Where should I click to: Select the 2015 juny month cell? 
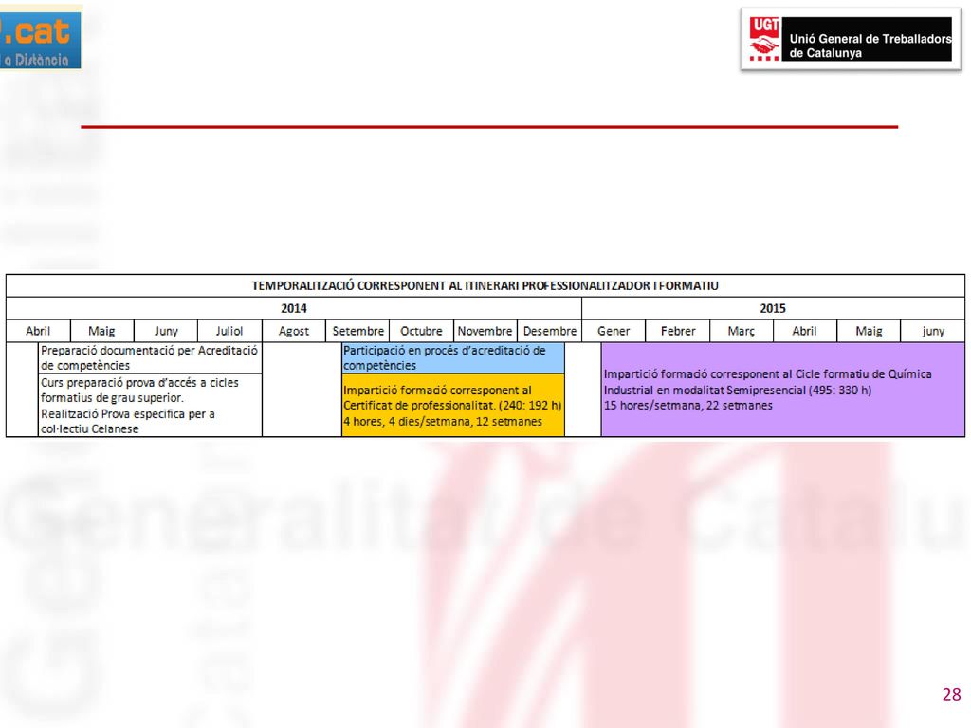933,331
